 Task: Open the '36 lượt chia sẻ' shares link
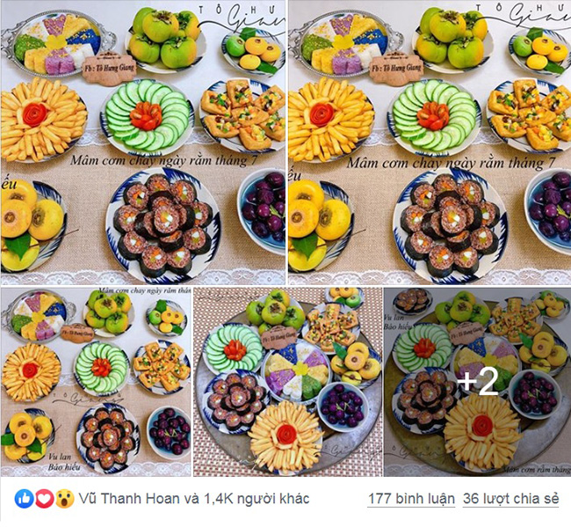pos(510,499)
